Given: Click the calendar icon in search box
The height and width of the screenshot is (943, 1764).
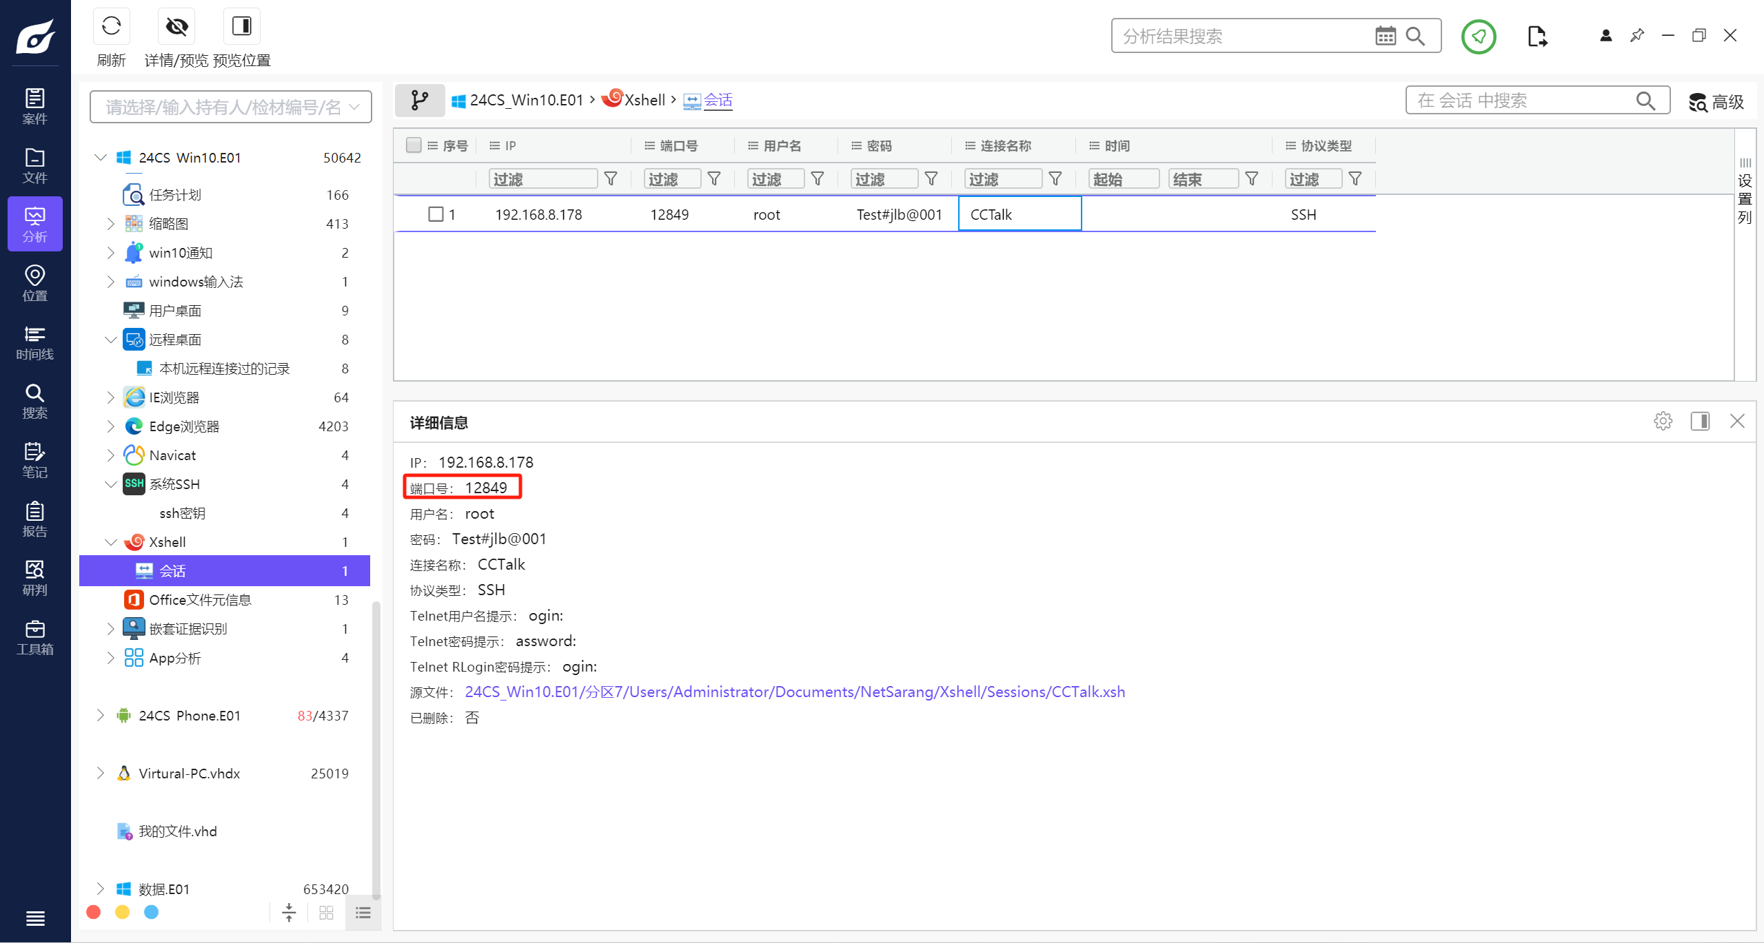Looking at the screenshot, I should pos(1385,36).
